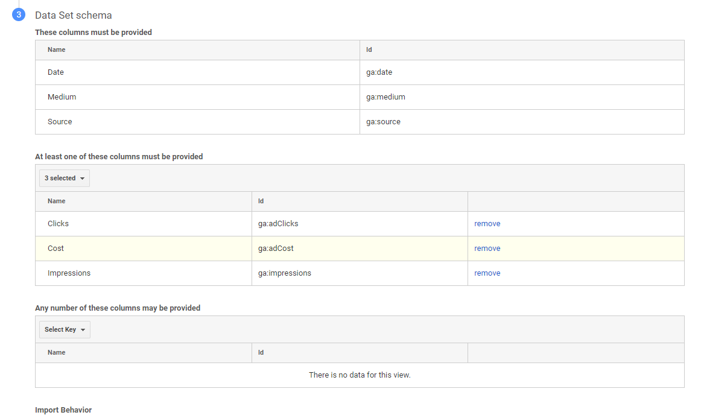Screen dimensions: 701x415
Task: Click the ga:adClicks Id cell
Action: 278,224
